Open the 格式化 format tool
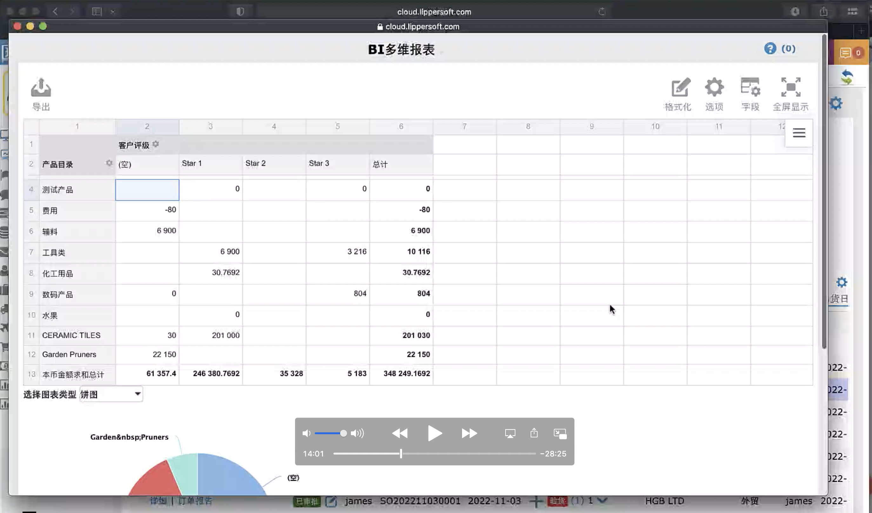This screenshot has height=513, width=872. [680, 88]
